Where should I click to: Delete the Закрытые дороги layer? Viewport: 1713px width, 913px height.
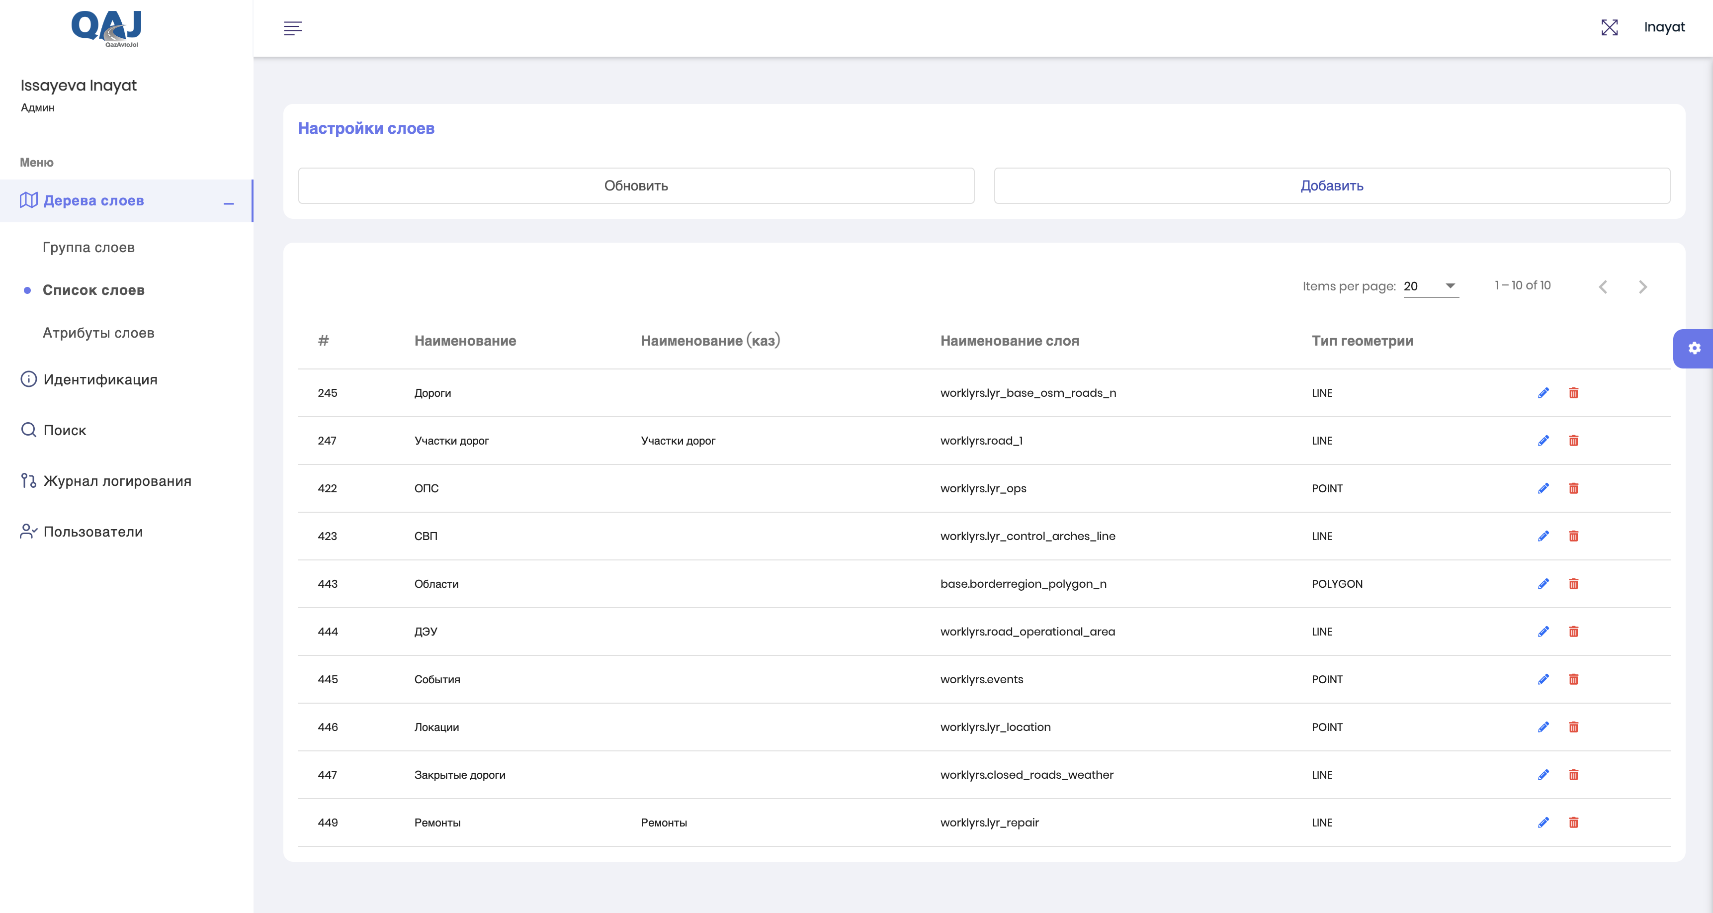click(1573, 775)
